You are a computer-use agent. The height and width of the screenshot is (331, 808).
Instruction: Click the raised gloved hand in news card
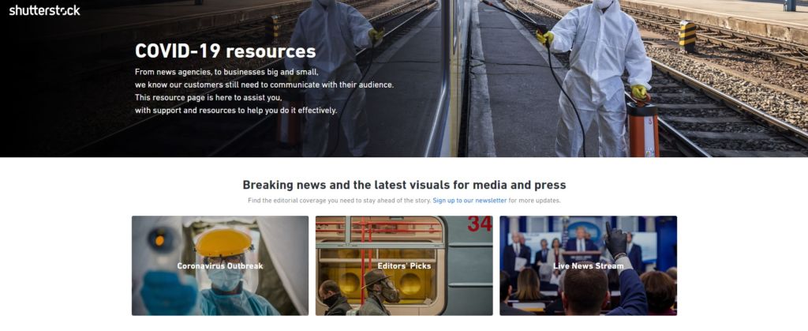pos(615,240)
